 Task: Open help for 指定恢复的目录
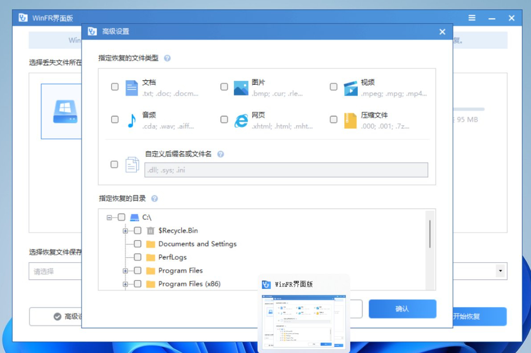point(154,199)
